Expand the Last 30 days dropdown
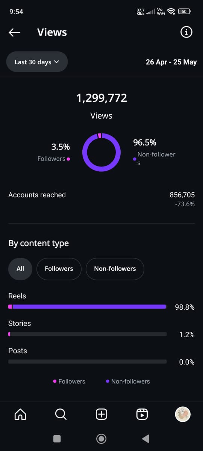 37,62
